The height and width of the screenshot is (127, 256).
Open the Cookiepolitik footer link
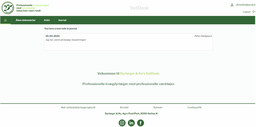[195, 107]
